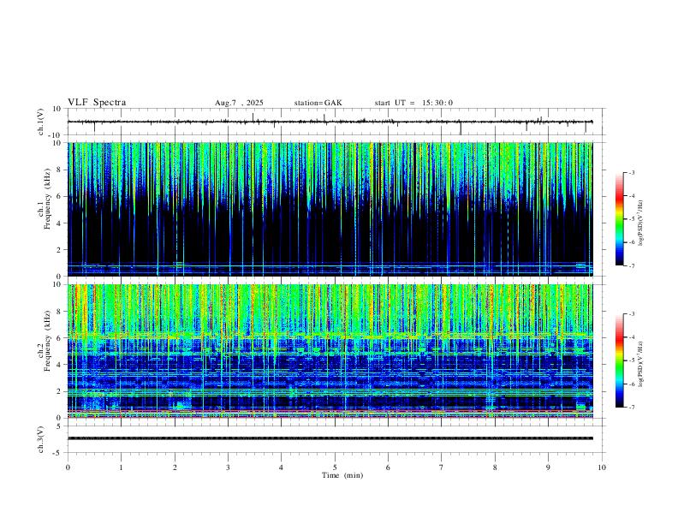Click time axis tick label "7"
The image size is (678, 524).
[x=442, y=467]
